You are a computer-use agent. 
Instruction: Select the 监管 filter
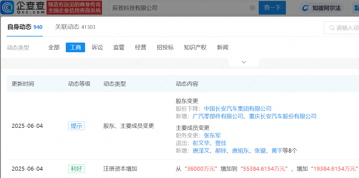click(x=119, y=47)
